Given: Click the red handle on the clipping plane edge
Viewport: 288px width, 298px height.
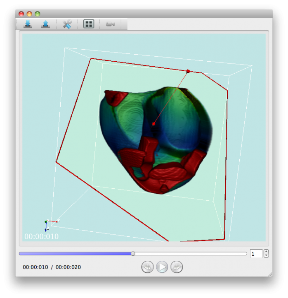Looking at the screenshot, I should [x=188, y=71].
